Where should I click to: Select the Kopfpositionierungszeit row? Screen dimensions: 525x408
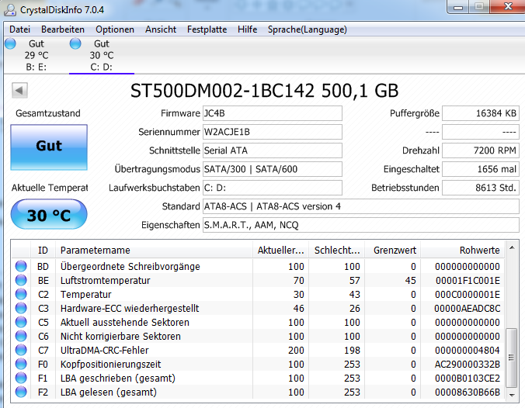click(x=258, y=365)
